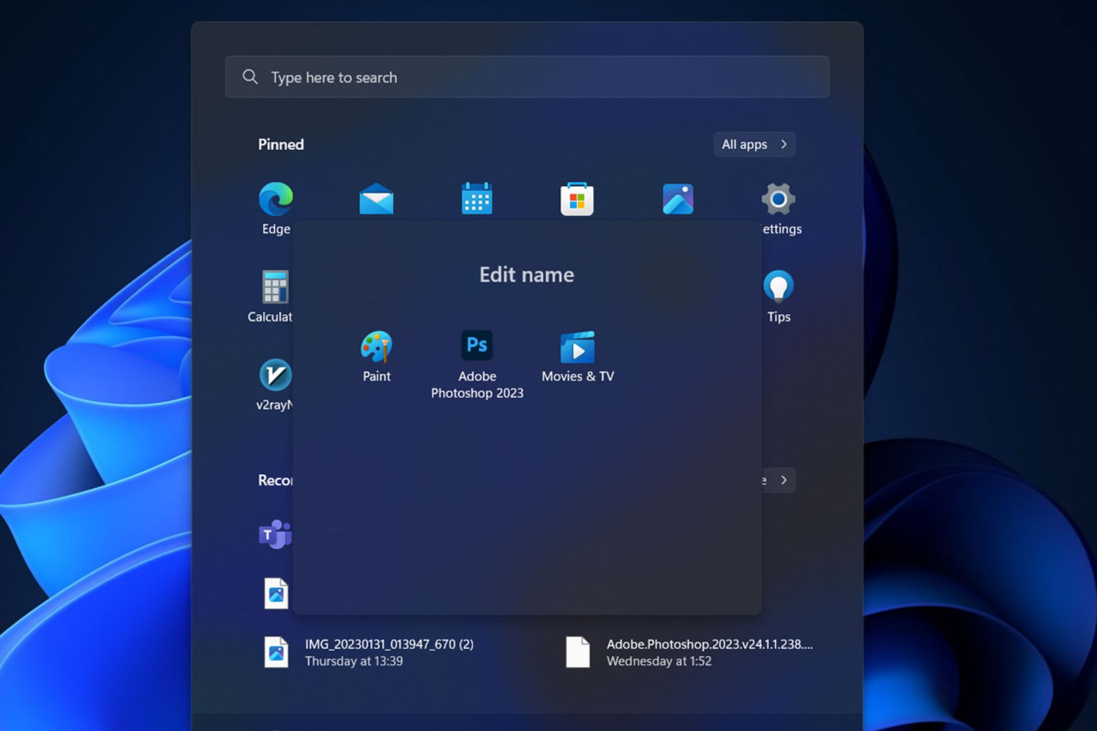Click the Adobe.Photoshop.2023 document file icon
The height and width of the screenshot is (731, 1097).
coord(578,652)
